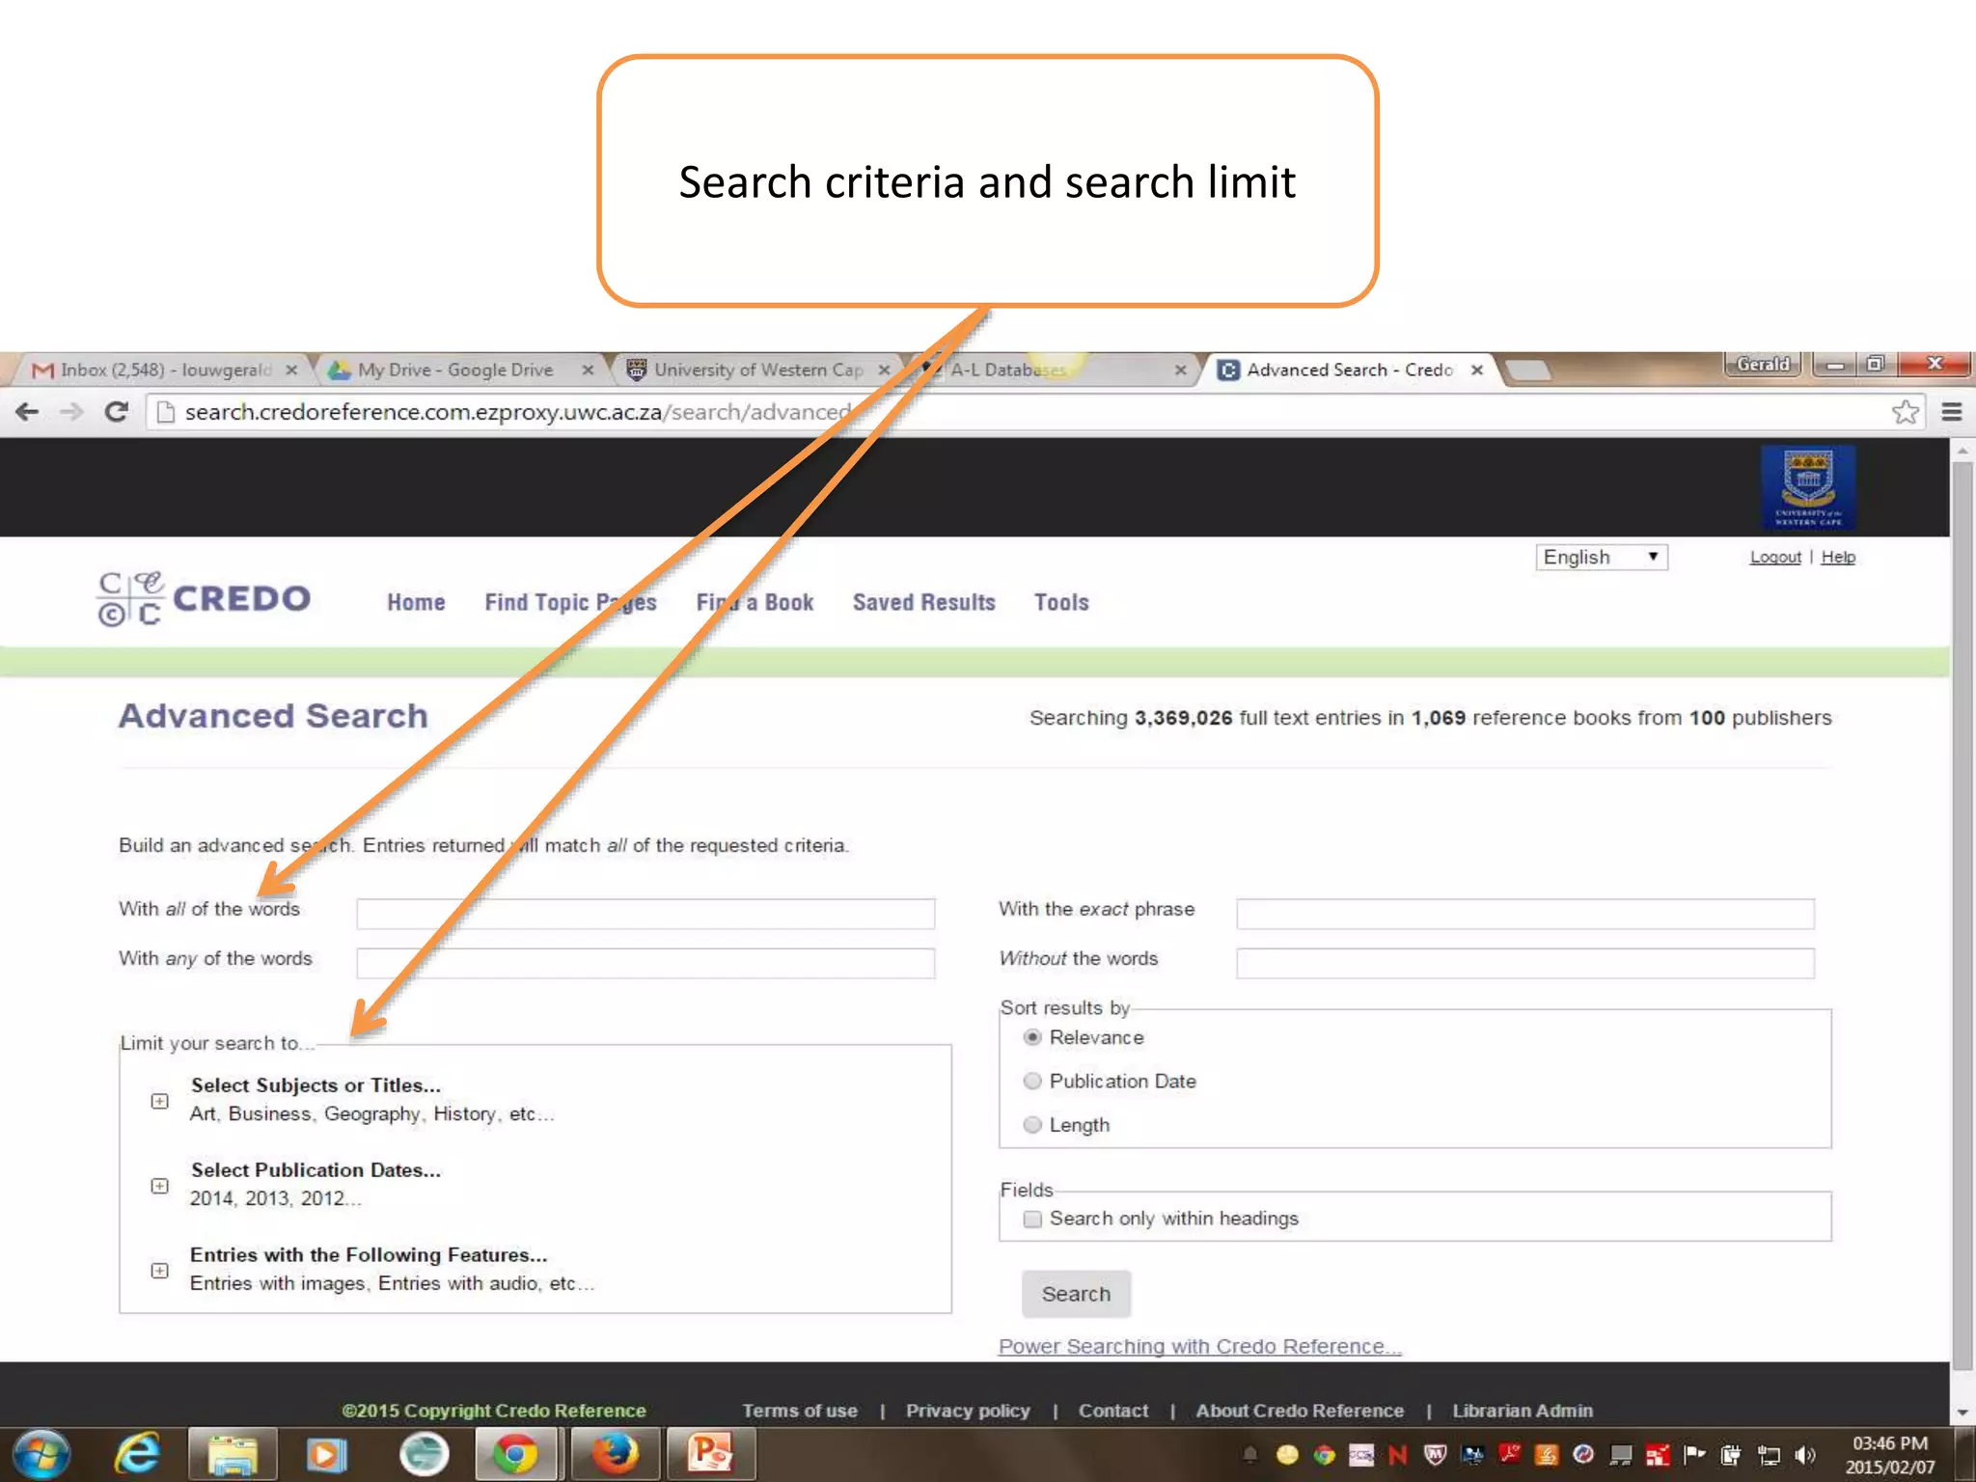Bookmark page with the star icon
This screenshot has height=1482, width=1976.
coord(1905,413)
